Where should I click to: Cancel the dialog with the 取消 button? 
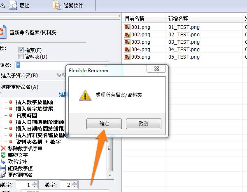tap(144, 124)
